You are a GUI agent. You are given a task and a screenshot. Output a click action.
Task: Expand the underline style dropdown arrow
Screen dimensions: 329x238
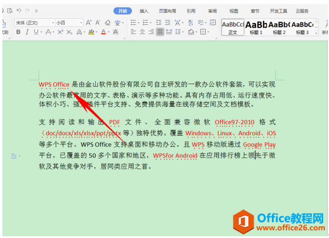pyautogui.click(x=41, y=32)
